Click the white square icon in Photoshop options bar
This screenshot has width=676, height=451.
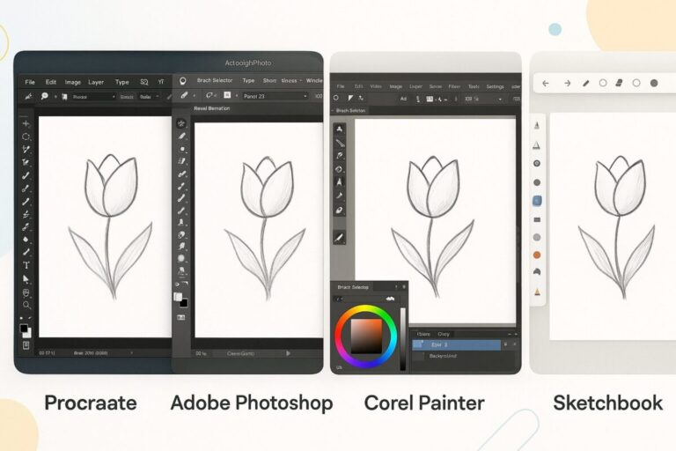[227, 95]
